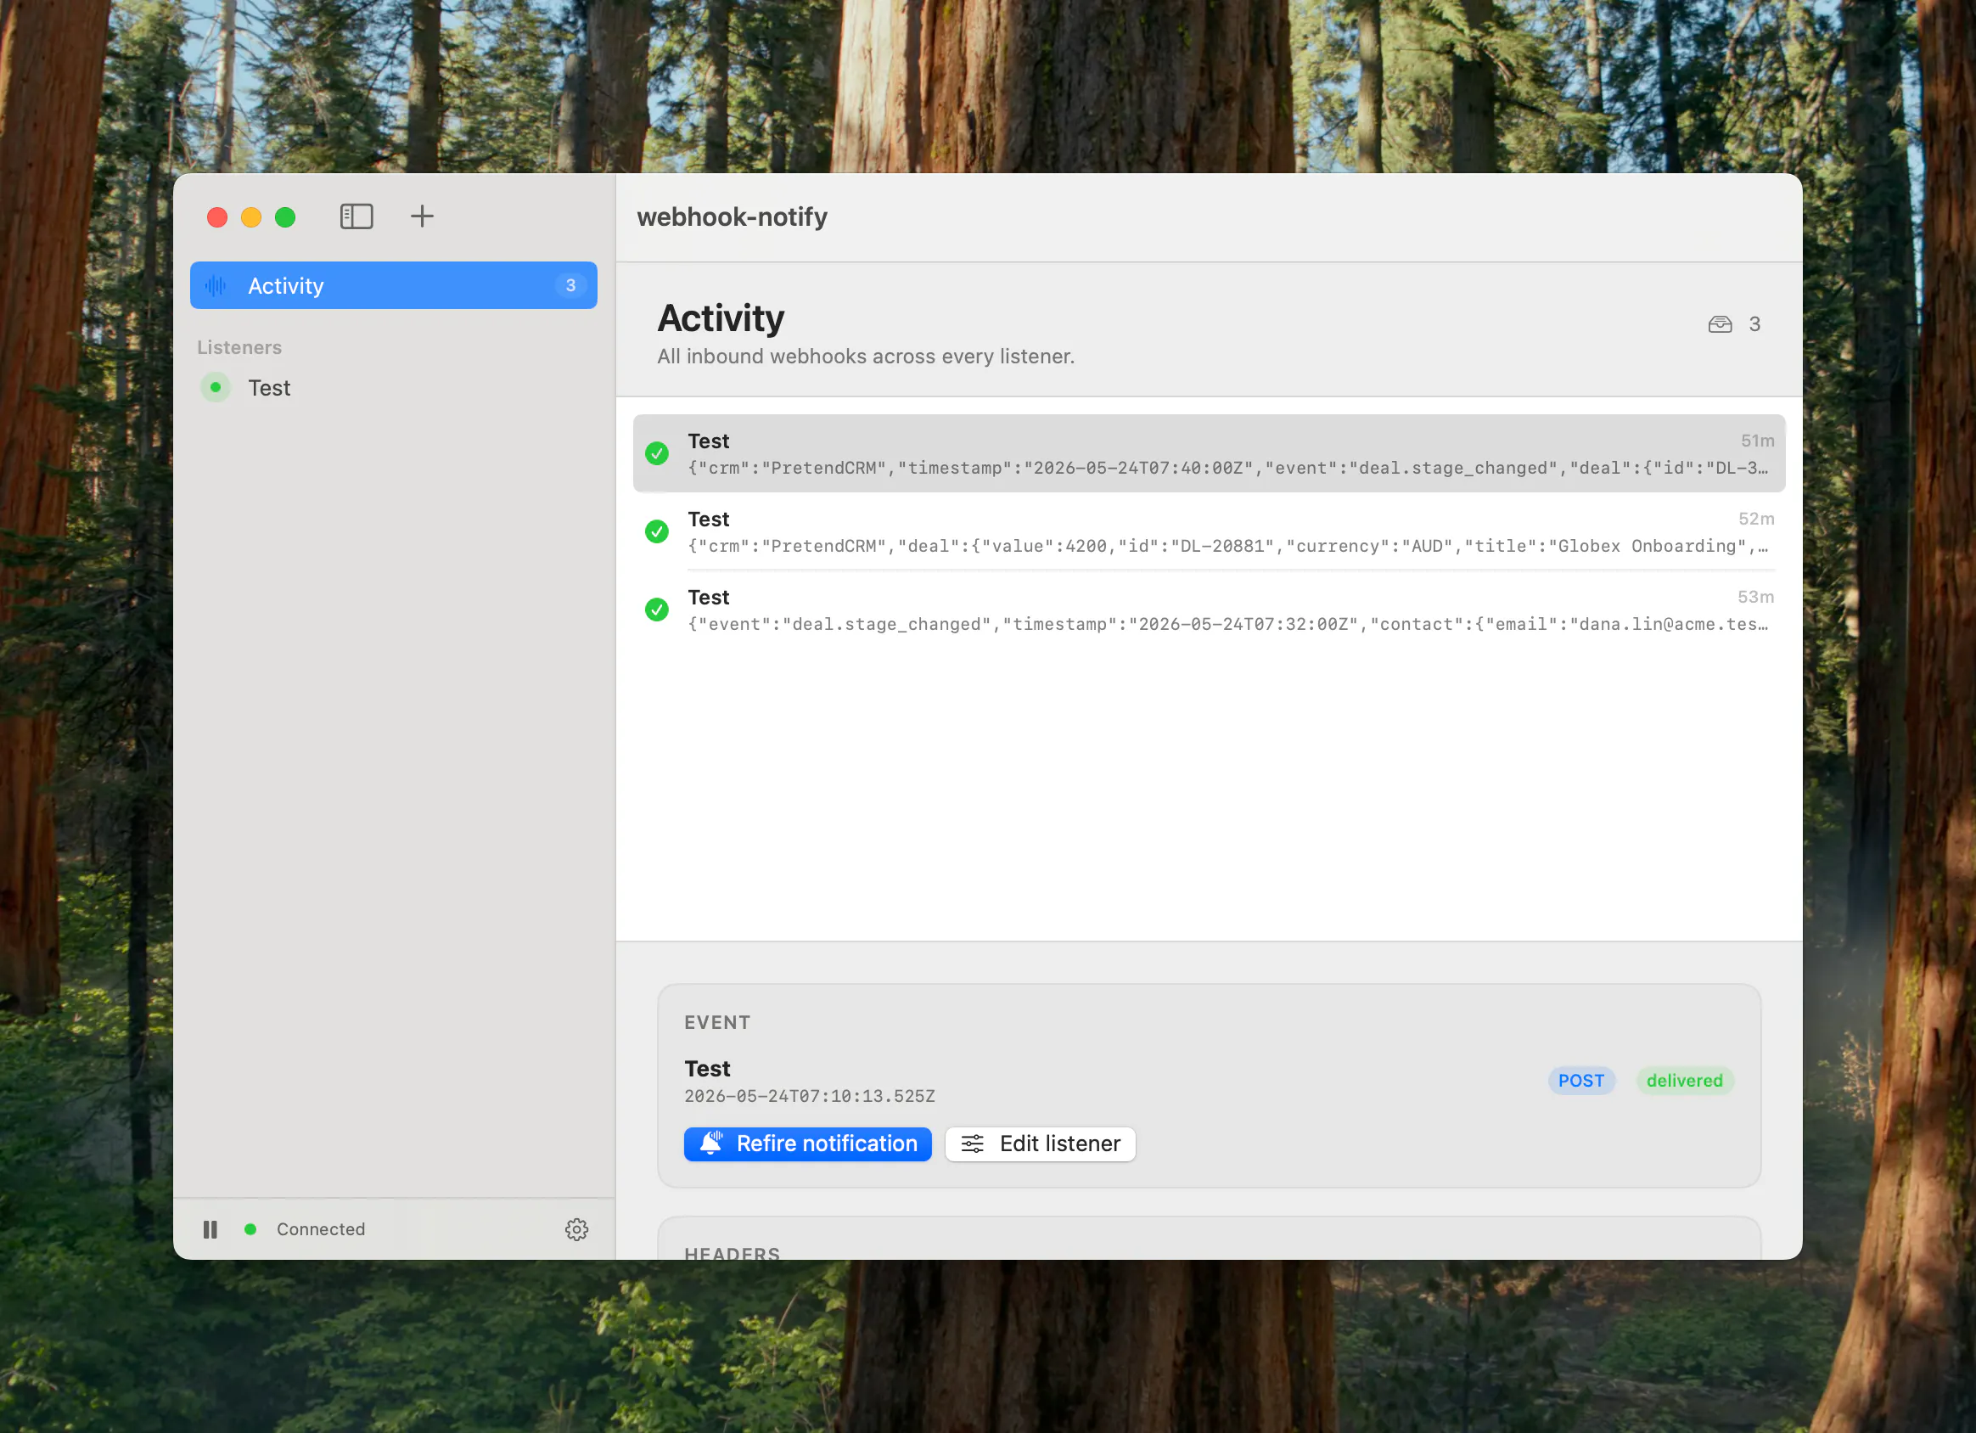
Task: Click the 52m time label
Action: (1756, 519)
